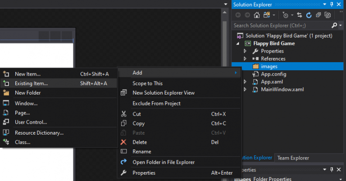
Task: Select Class... in the Add submenu
Action: point(59,142)
